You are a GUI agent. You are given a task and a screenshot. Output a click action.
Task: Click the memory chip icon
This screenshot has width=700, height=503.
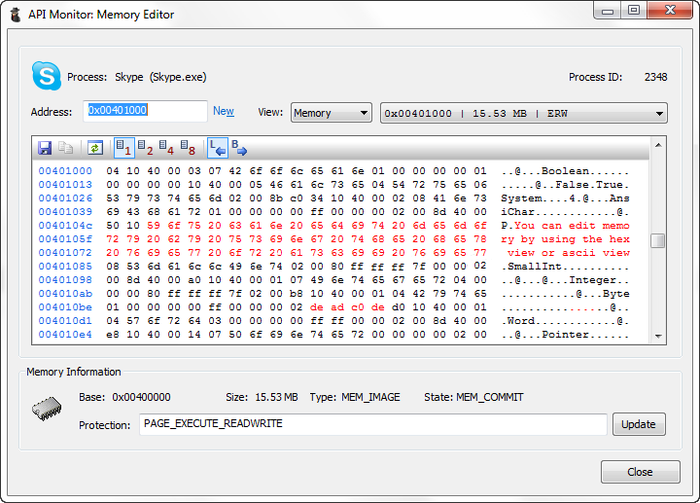click(48, 411)
